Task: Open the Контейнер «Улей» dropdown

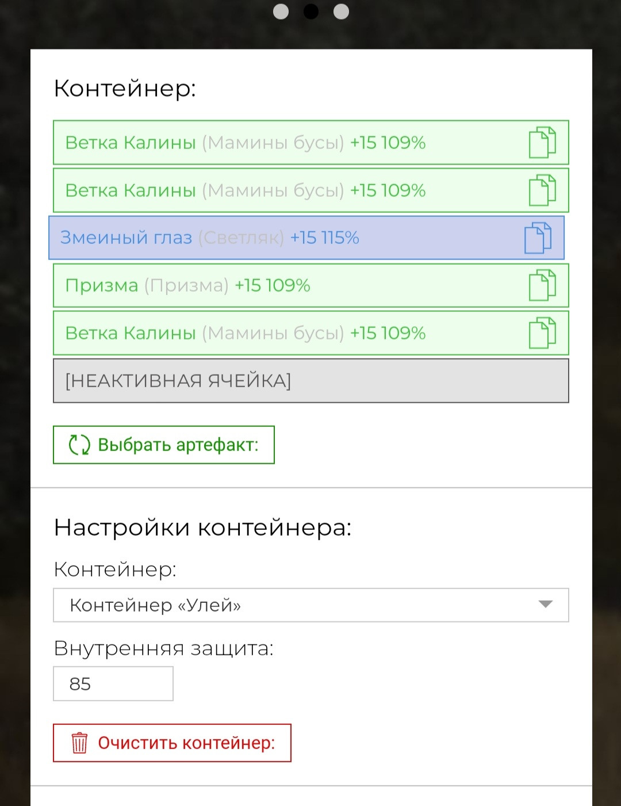Action: coord(311,605)
